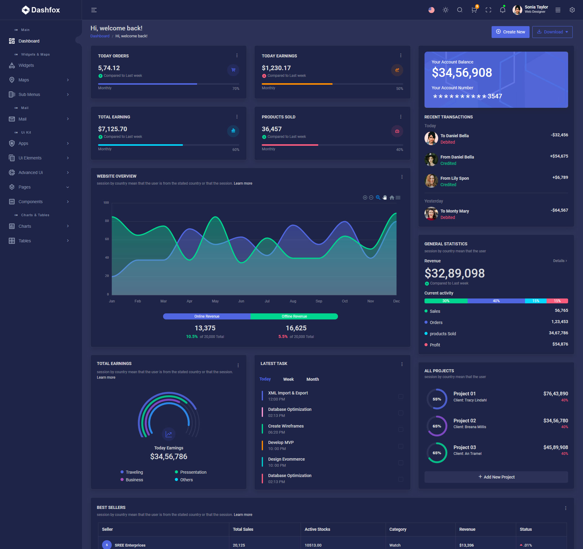Image resolution: width=583 pixels, height=549 pixels.
Task: Open Sonia Taylor's profile avatar
Action: point(517,10)
